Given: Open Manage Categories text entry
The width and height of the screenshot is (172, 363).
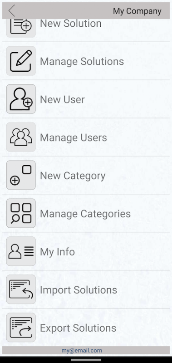Looking at the screenshot, I should click(85, 214).
